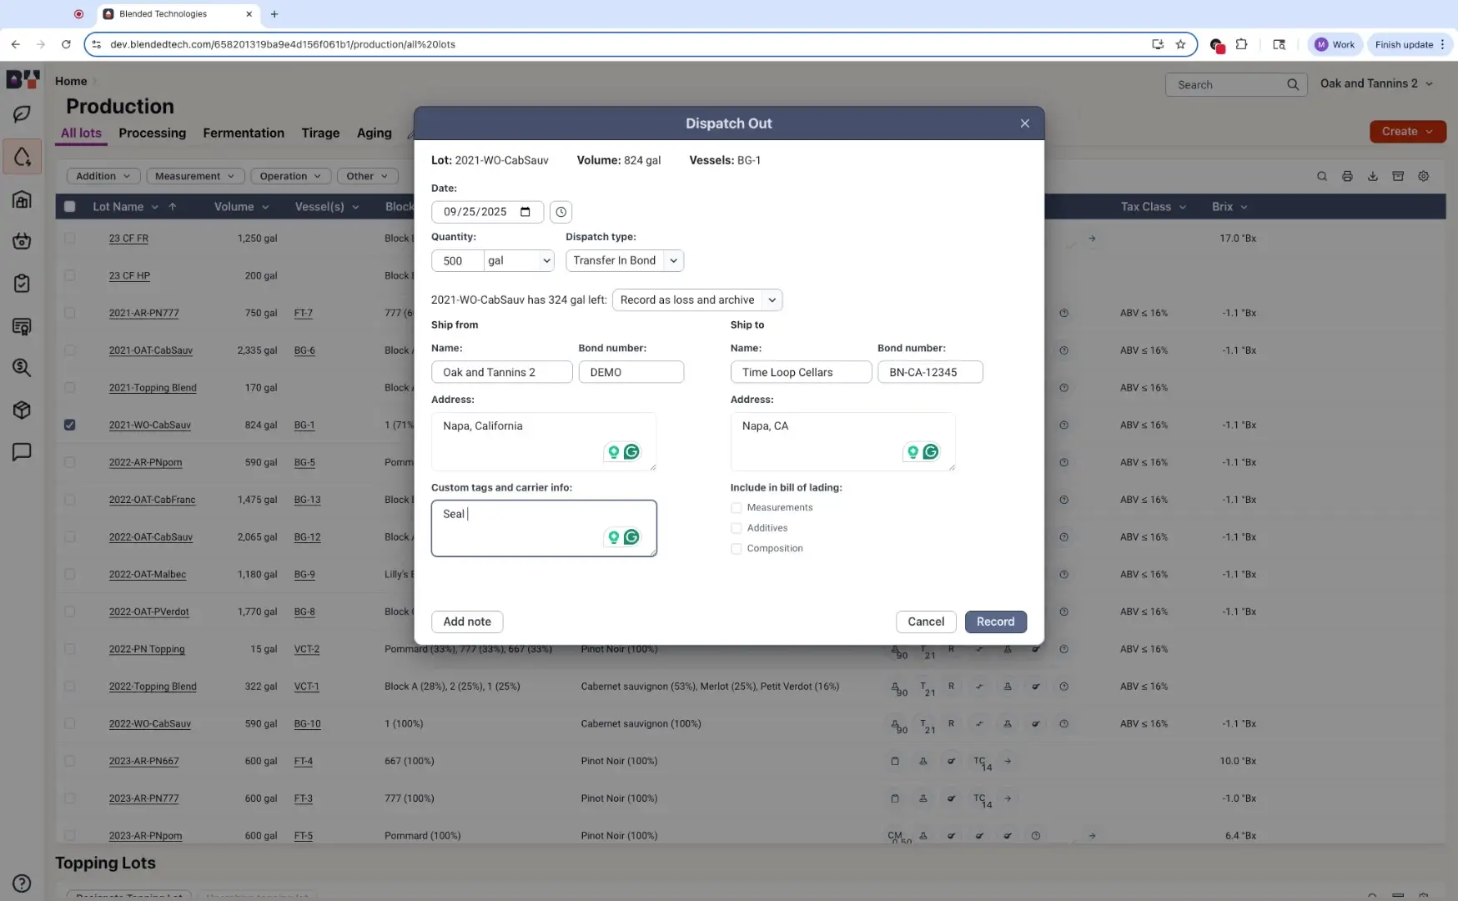Click the Cancel button
The image size is (1458, 901).
click(x=926, y=622)
